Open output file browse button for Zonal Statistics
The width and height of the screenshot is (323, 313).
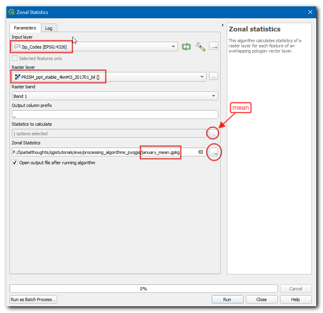tap(214, 152)
